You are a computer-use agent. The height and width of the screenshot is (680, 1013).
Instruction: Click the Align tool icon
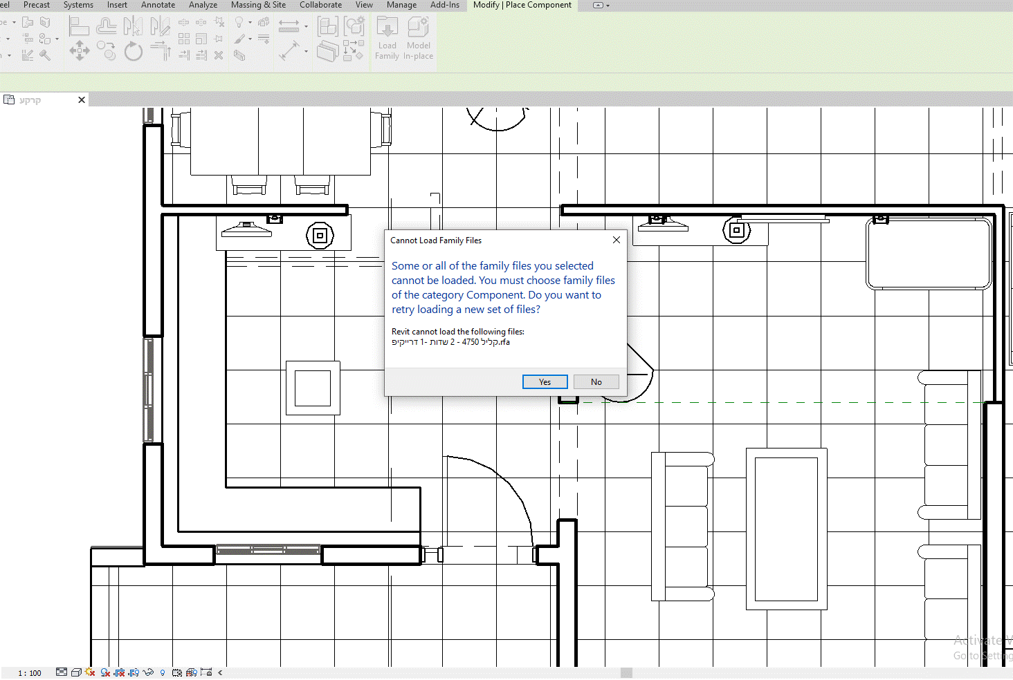(x=80, y=27)
